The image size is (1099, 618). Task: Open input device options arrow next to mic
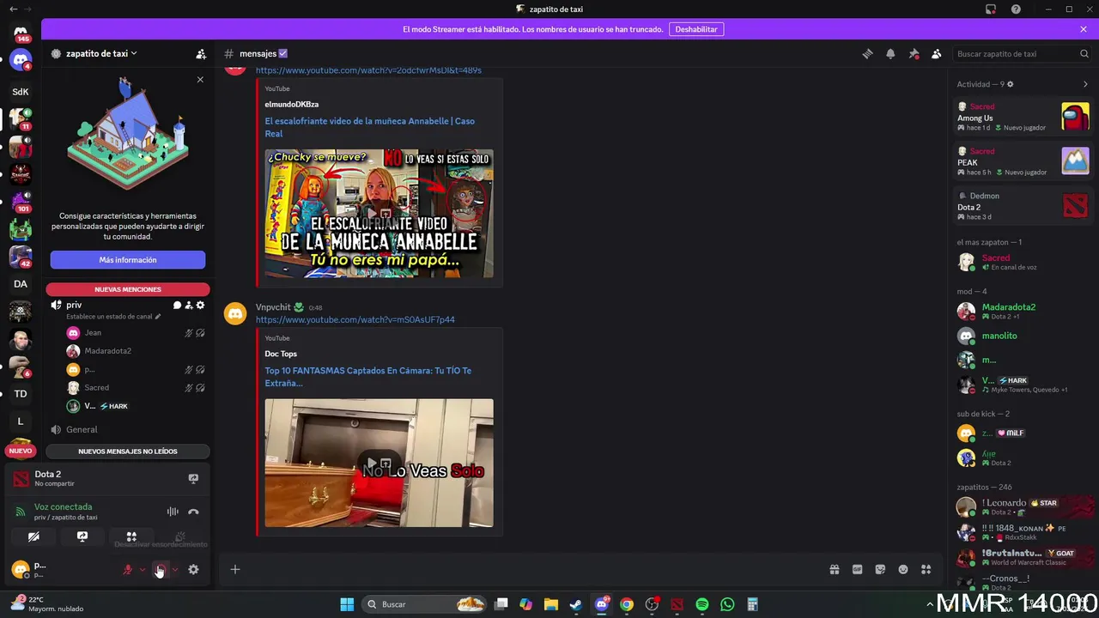143,569
